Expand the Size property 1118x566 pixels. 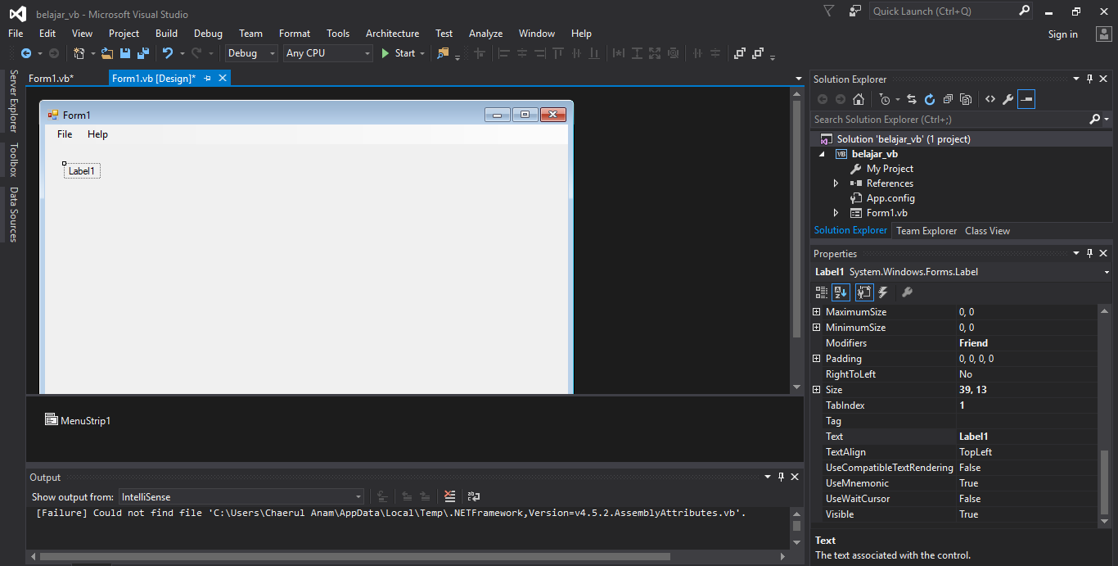pos(816,390)
